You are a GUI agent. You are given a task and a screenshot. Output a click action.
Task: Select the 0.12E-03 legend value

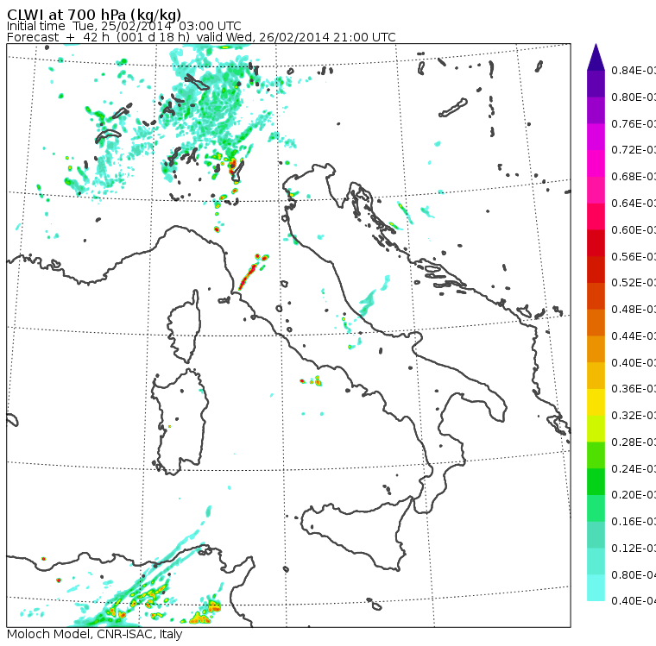click(634, 549)
